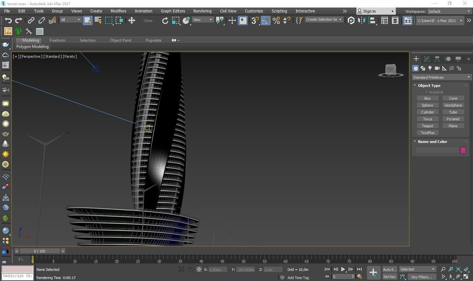The height and width of the screenshot is (281, 473).
Task: Click the Select and Rotate icon
Action: tap(165, 21)
